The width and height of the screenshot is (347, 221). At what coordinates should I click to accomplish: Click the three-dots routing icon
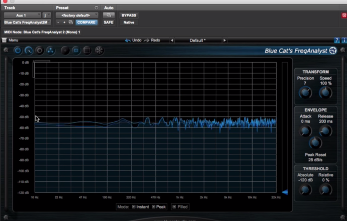(50, 50)
